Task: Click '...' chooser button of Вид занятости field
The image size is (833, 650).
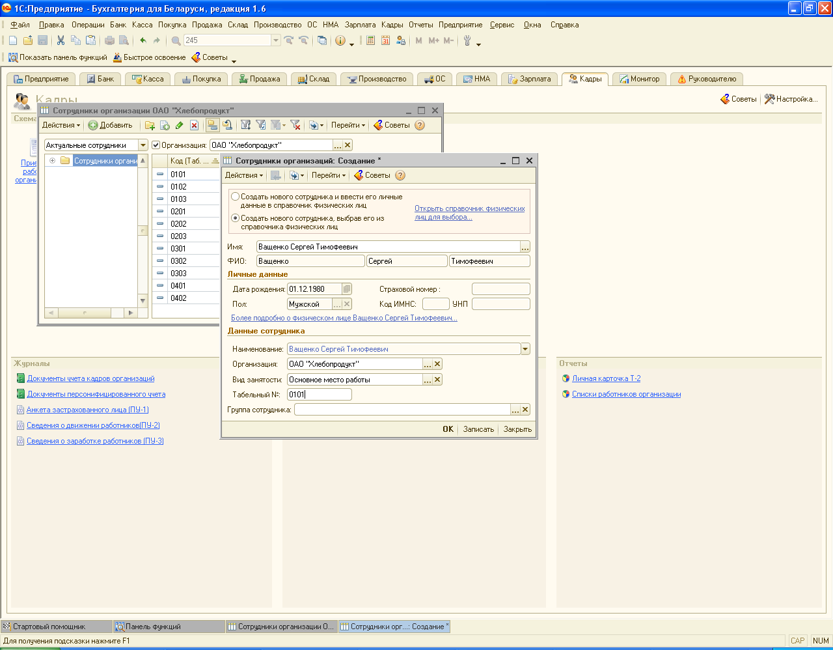Action: (428, 380)
